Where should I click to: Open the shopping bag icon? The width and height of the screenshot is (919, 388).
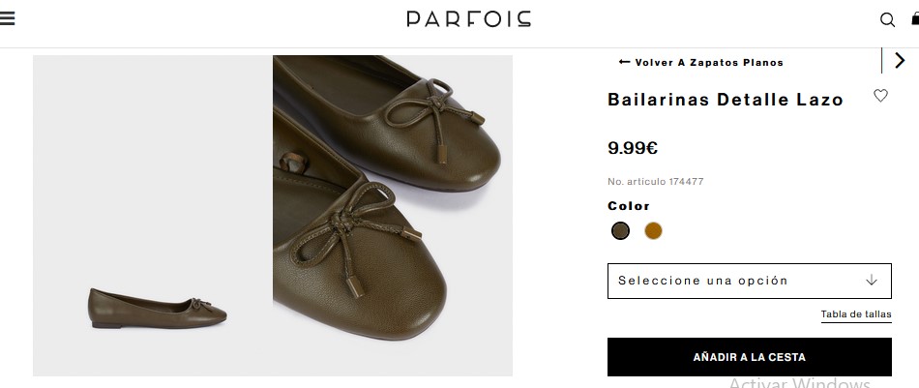[914, 19]
